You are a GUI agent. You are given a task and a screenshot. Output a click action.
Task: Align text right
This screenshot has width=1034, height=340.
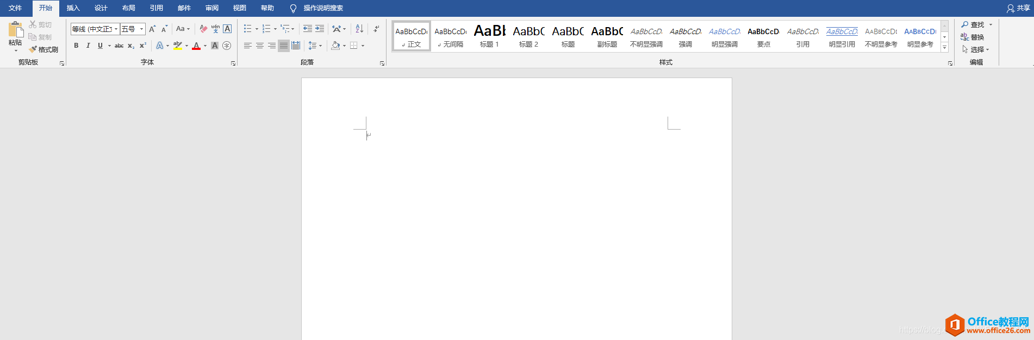[272, 46]
